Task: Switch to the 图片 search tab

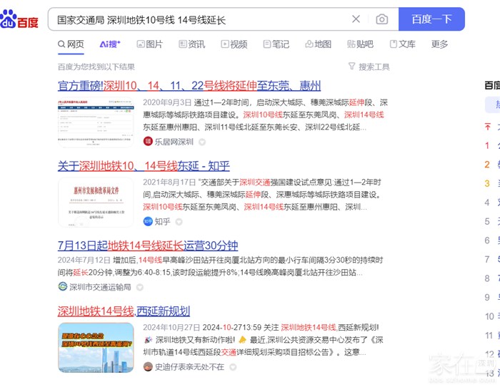Action: (x=149, y=44)
